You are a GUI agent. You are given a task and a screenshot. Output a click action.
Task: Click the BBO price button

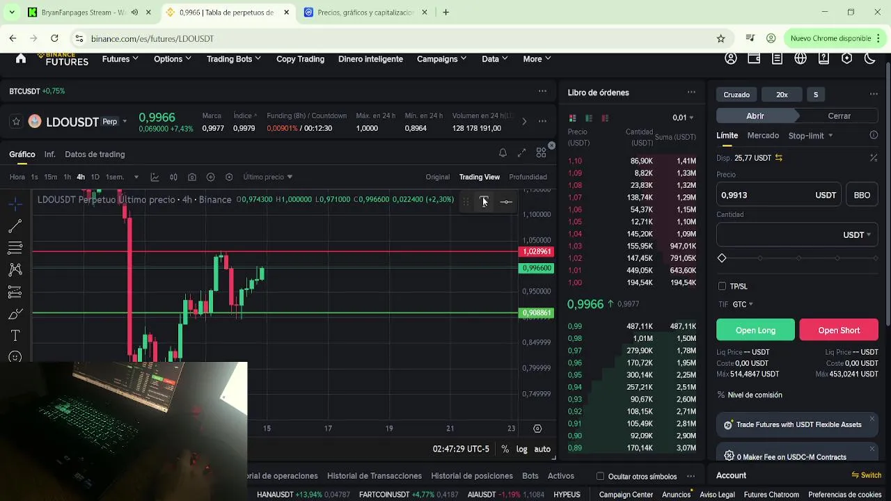point(862,196)
